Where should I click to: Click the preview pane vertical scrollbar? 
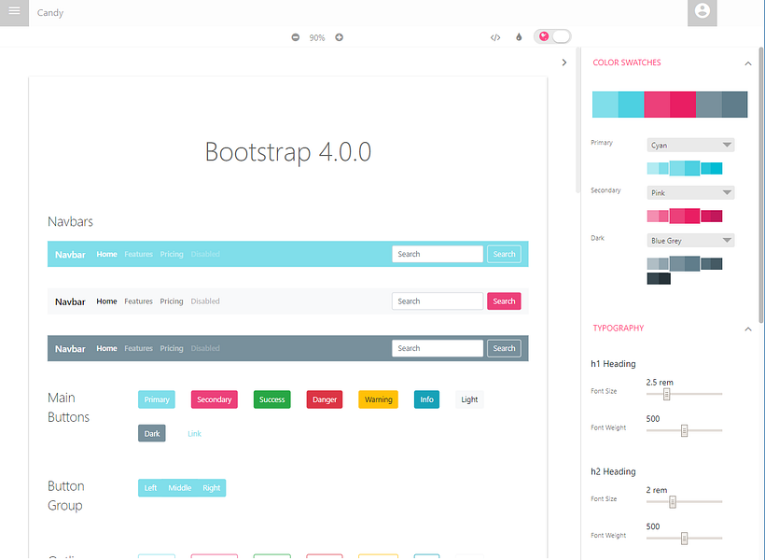[578, 120]
